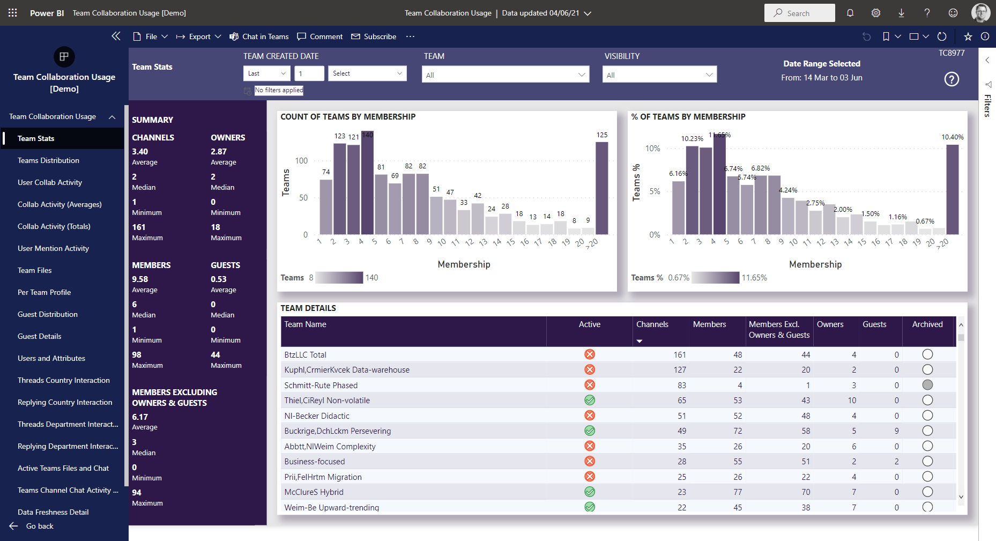
Task: Open the Export menu
Action: pos(199,36)
